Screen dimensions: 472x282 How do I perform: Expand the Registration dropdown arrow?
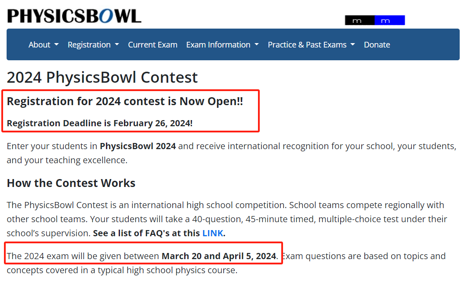[117, 44]
